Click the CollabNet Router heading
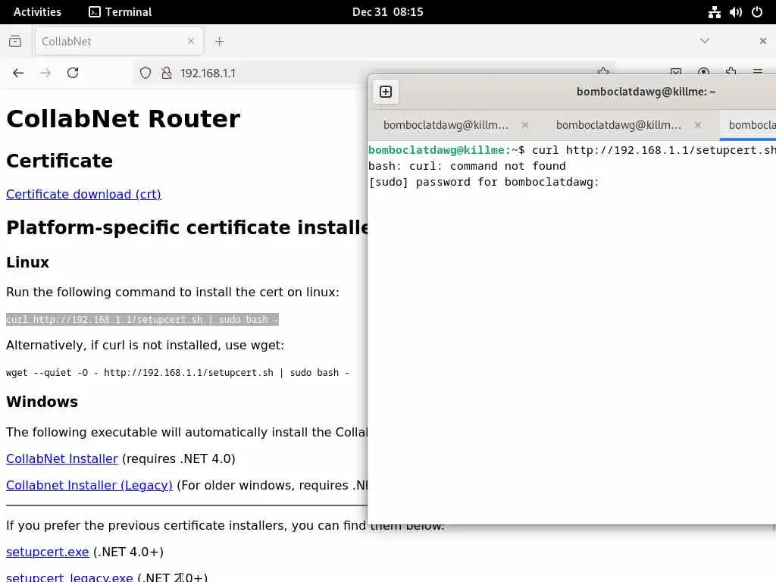 124,119
